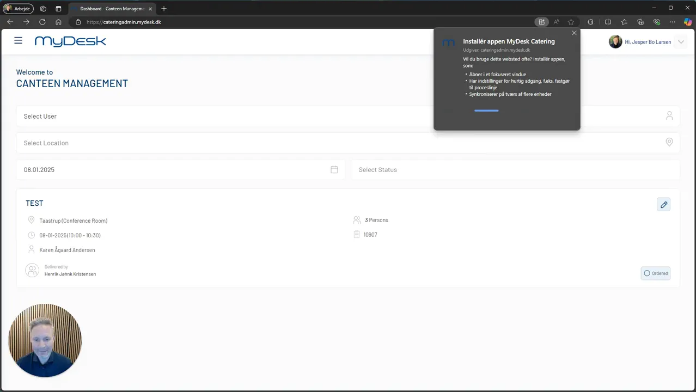Open the calendar date picker icon
The height and width of the screenshot is (392, 696).
[334, 170]
